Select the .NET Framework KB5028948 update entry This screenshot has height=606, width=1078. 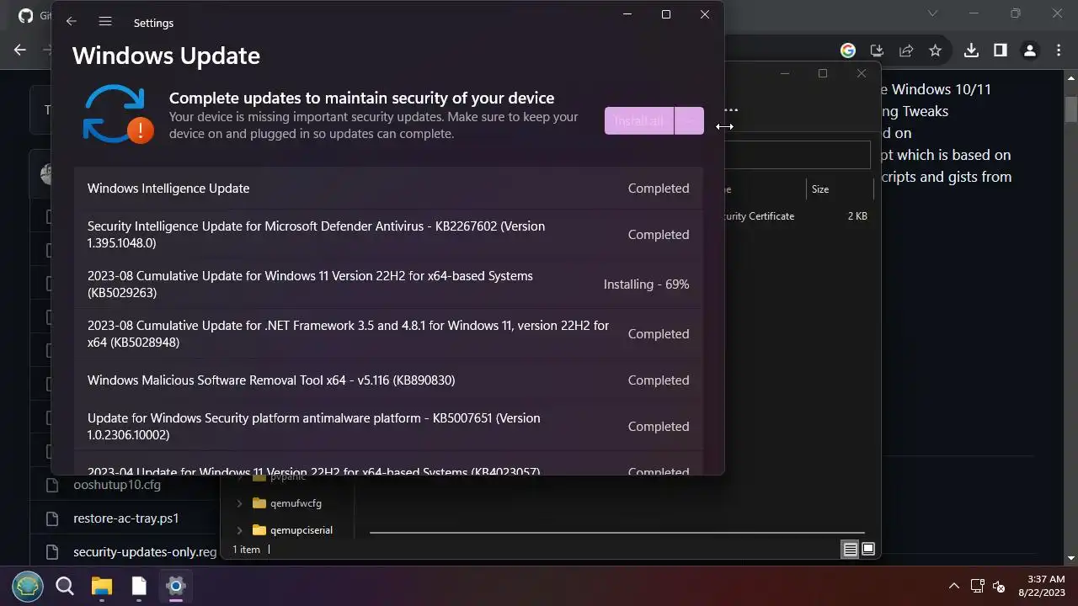coord(388,334)
